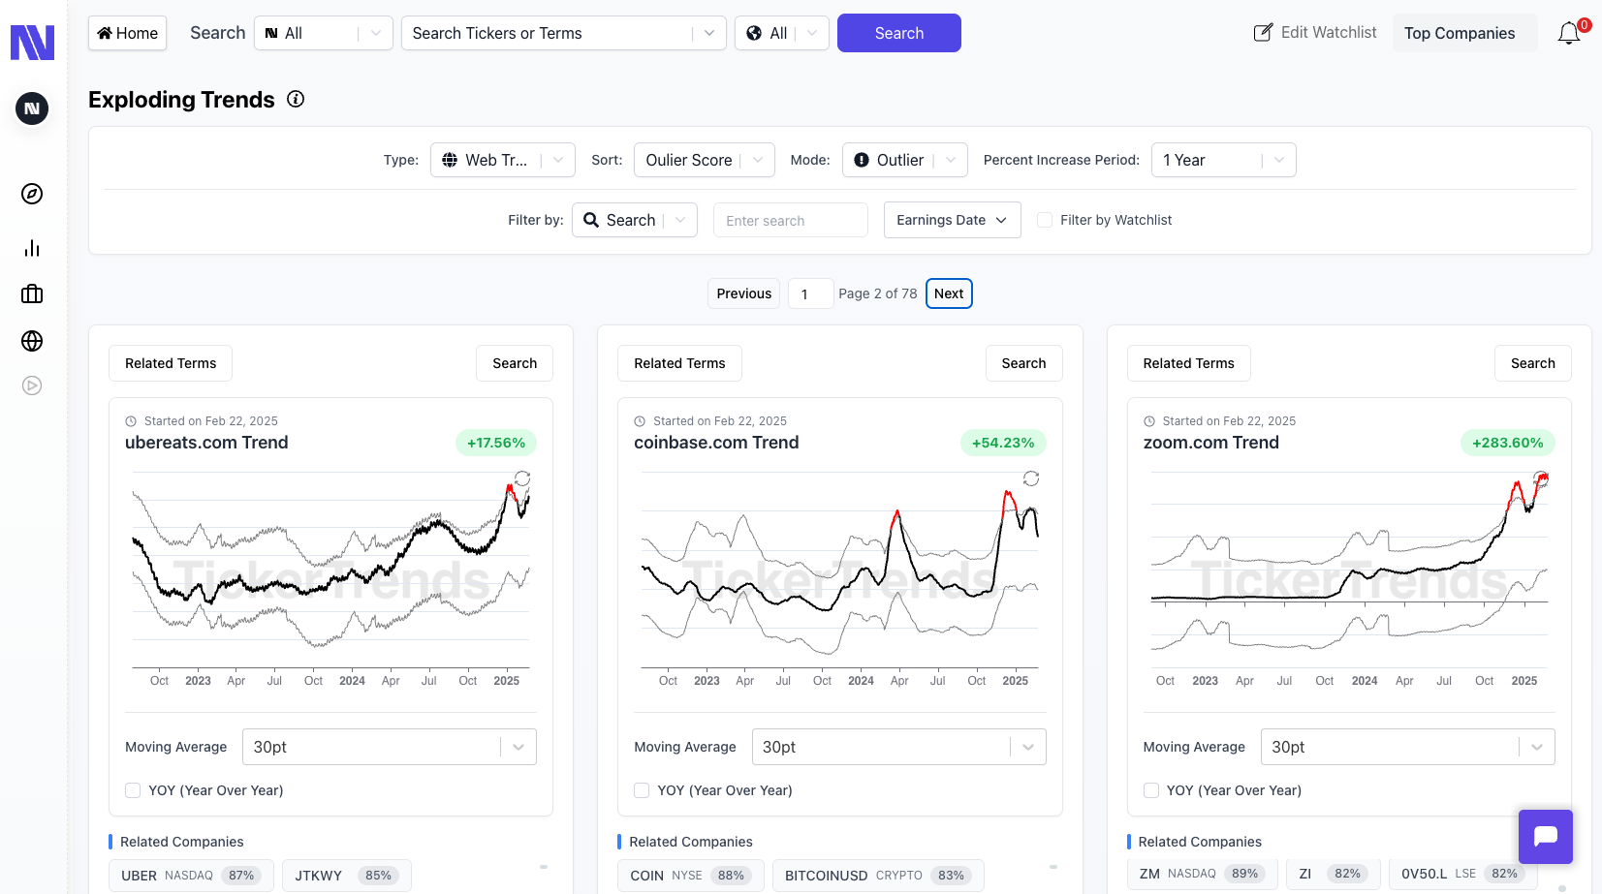Open the Earnings Date dropdown
Screen dimensions: 1602x894
coord(953,220)
